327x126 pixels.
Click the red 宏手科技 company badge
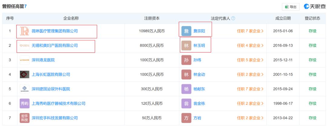(25, 118)
